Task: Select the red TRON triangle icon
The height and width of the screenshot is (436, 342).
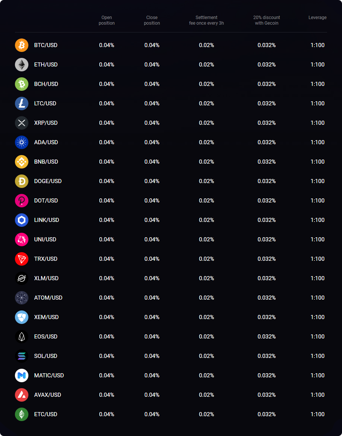Action: tap(22, 259)
